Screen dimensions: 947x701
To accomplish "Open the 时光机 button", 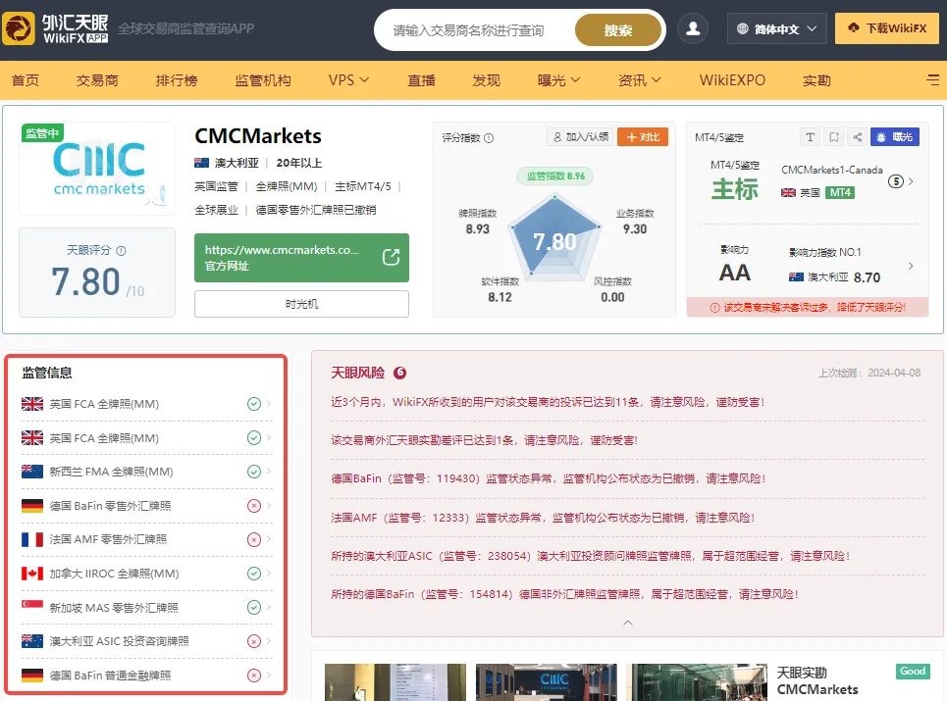I will (301, 304).
